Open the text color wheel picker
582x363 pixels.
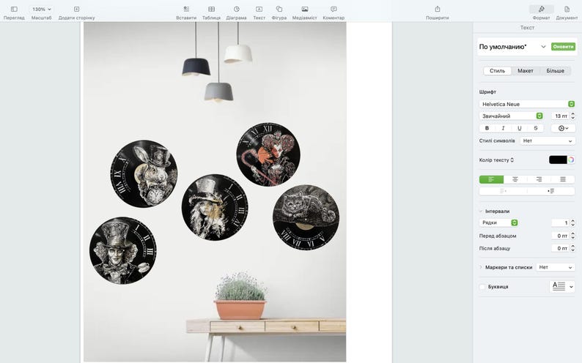571,160
